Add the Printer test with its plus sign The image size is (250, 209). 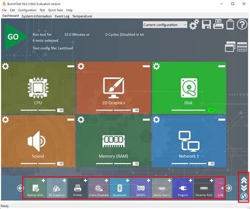[x=85, y=180]
